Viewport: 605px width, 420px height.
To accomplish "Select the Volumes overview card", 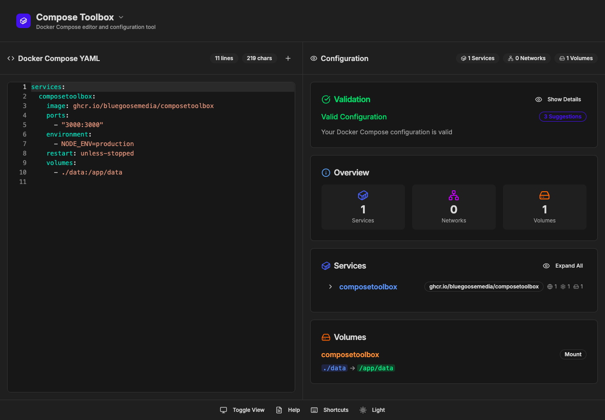I will point(544,207).
